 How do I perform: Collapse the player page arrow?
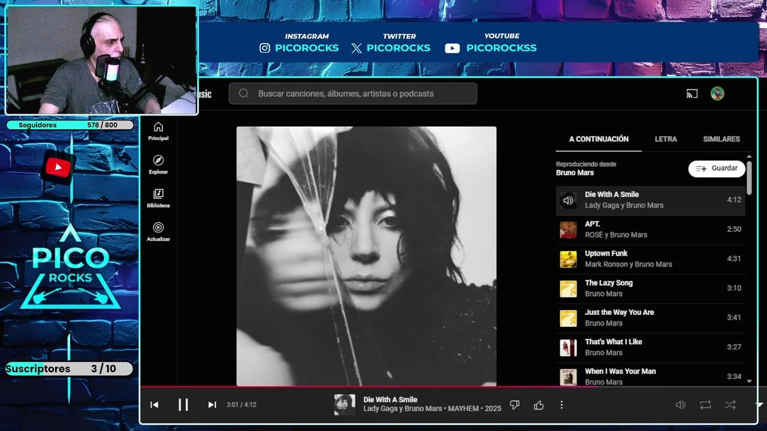pos(759,405)
